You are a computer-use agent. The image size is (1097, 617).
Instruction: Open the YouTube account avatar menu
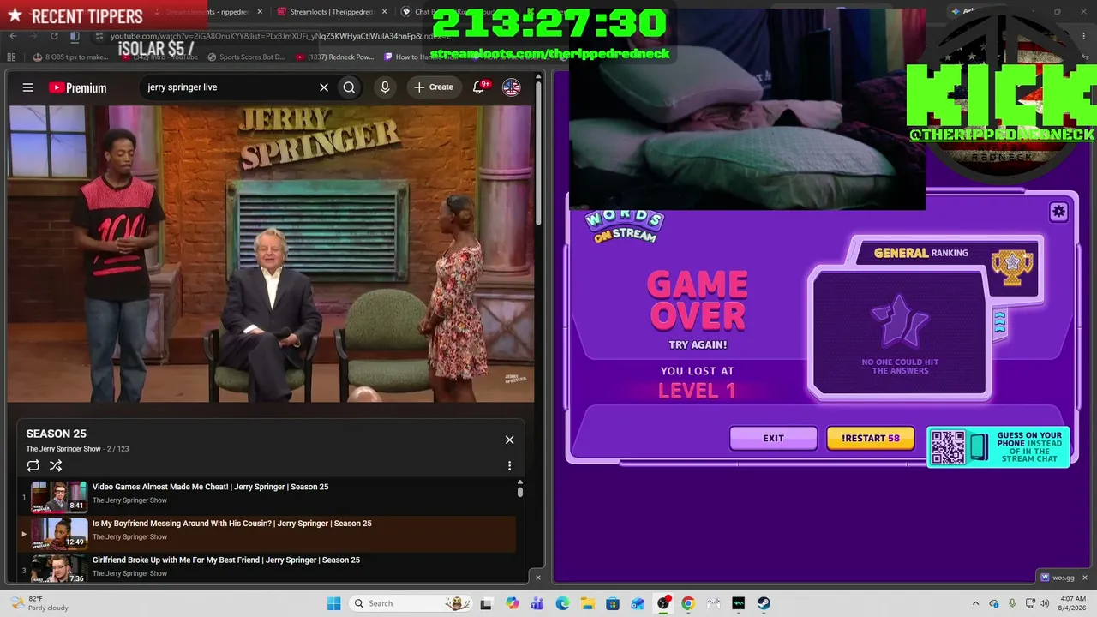512,87
